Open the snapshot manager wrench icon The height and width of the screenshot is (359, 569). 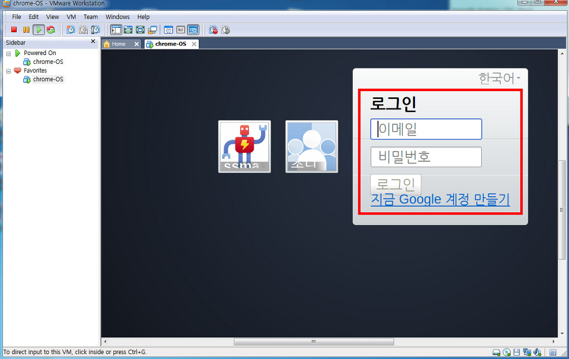tap(95, 30)
